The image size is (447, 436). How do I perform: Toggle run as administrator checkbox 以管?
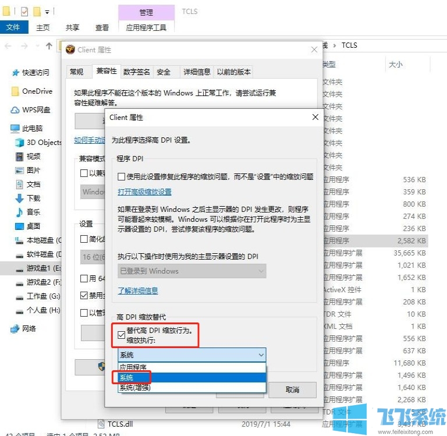(x=84, y=313)
